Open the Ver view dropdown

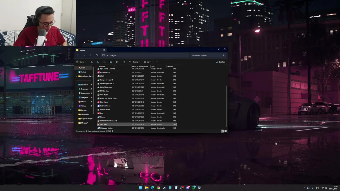[x=148, y=62]
